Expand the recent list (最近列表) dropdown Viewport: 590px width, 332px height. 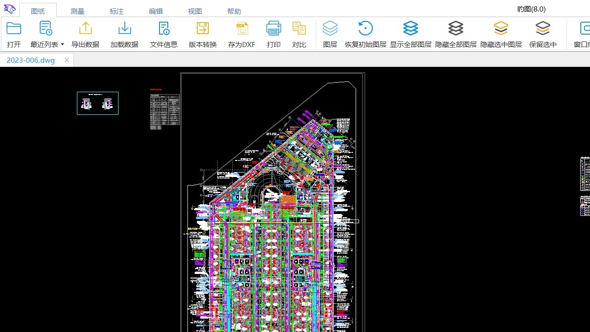click(x=62, y=45)
